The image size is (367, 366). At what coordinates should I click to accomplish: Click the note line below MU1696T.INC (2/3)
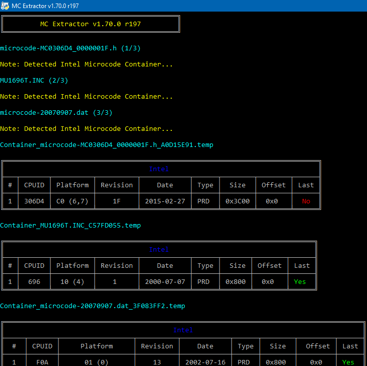coord(87,97)
